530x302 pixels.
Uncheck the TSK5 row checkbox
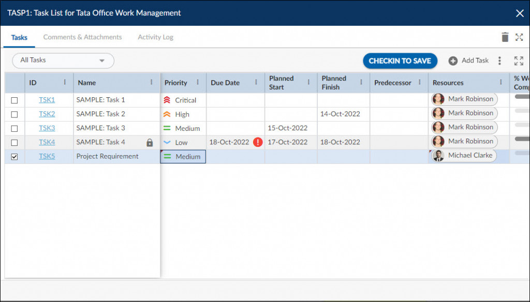click(14, 156)
